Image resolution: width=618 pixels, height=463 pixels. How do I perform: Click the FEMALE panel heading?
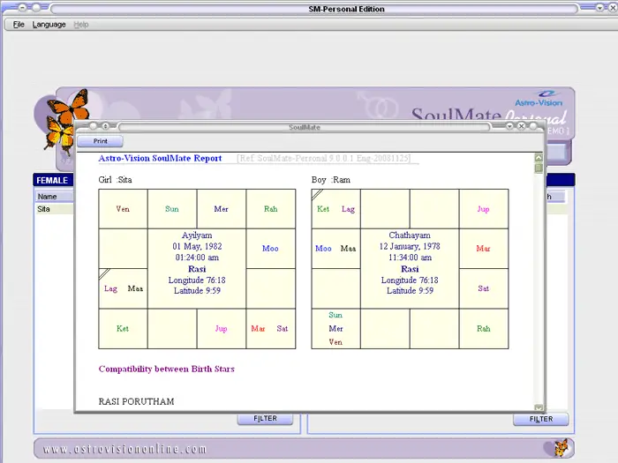pos(53,180)
